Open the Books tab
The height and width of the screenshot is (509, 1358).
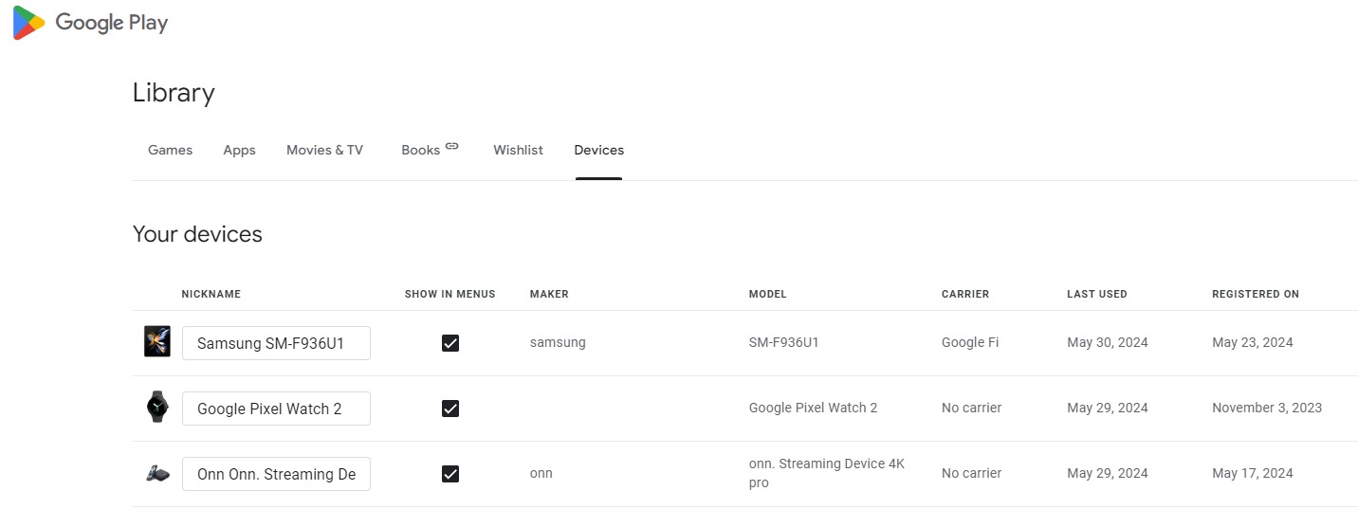click(x=420, y=150)
